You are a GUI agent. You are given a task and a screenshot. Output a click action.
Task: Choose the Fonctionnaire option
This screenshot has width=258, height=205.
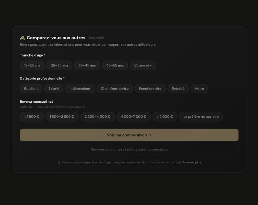(150, 89)
